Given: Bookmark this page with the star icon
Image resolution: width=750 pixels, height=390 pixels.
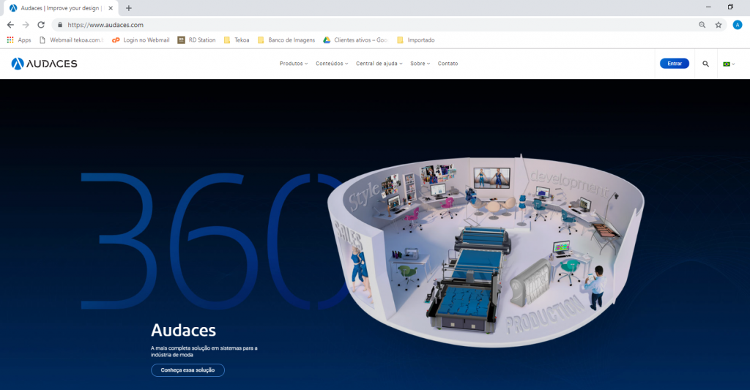Looking at the screenshot, I should [719, 25].
